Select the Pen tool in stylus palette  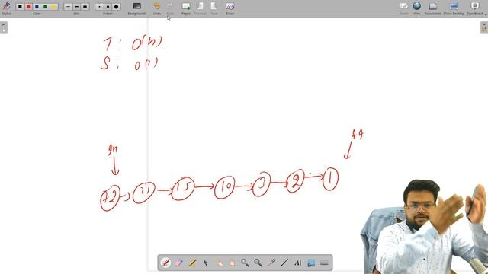click(x=165, y=263)
